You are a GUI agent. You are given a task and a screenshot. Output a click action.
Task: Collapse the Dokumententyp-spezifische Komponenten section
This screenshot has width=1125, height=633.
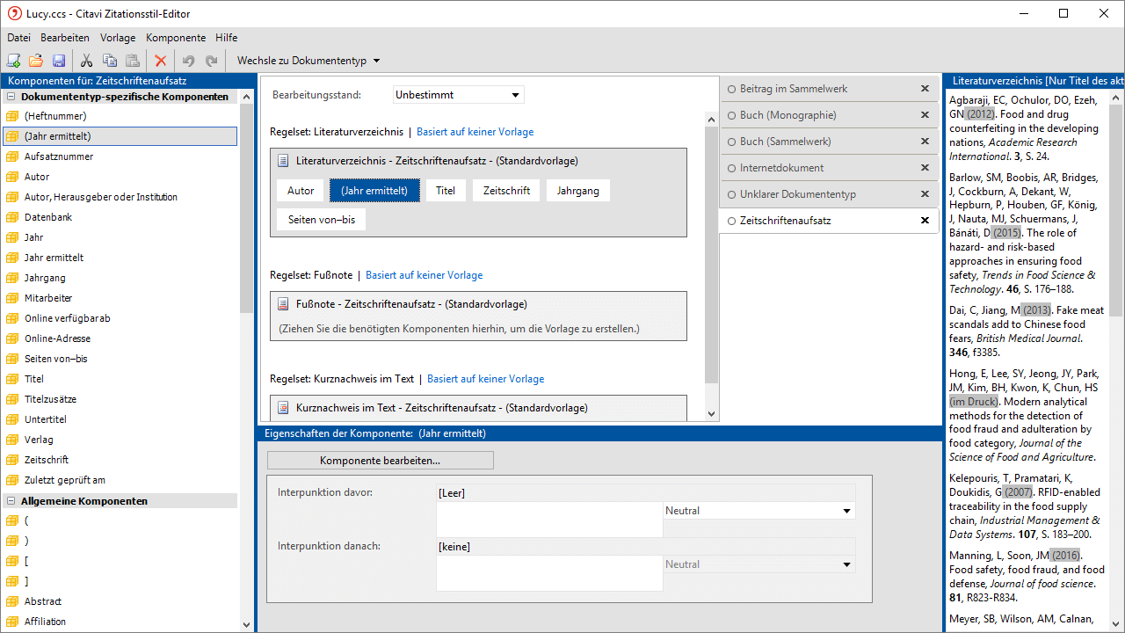[x=11, y=97]
